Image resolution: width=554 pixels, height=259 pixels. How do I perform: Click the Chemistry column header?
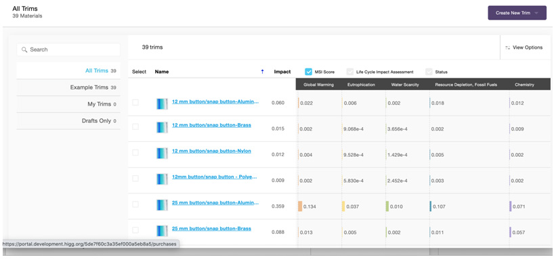coord(524,85)
